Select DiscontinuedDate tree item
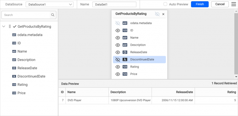 point(31,77)
